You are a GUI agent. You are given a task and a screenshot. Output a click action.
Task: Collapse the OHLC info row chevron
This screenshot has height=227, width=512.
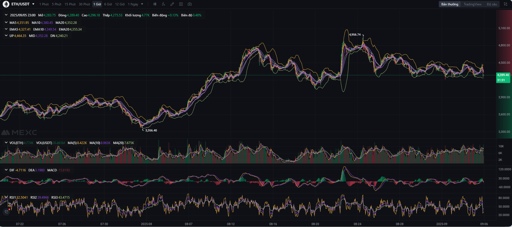click(x=6, y=15)
